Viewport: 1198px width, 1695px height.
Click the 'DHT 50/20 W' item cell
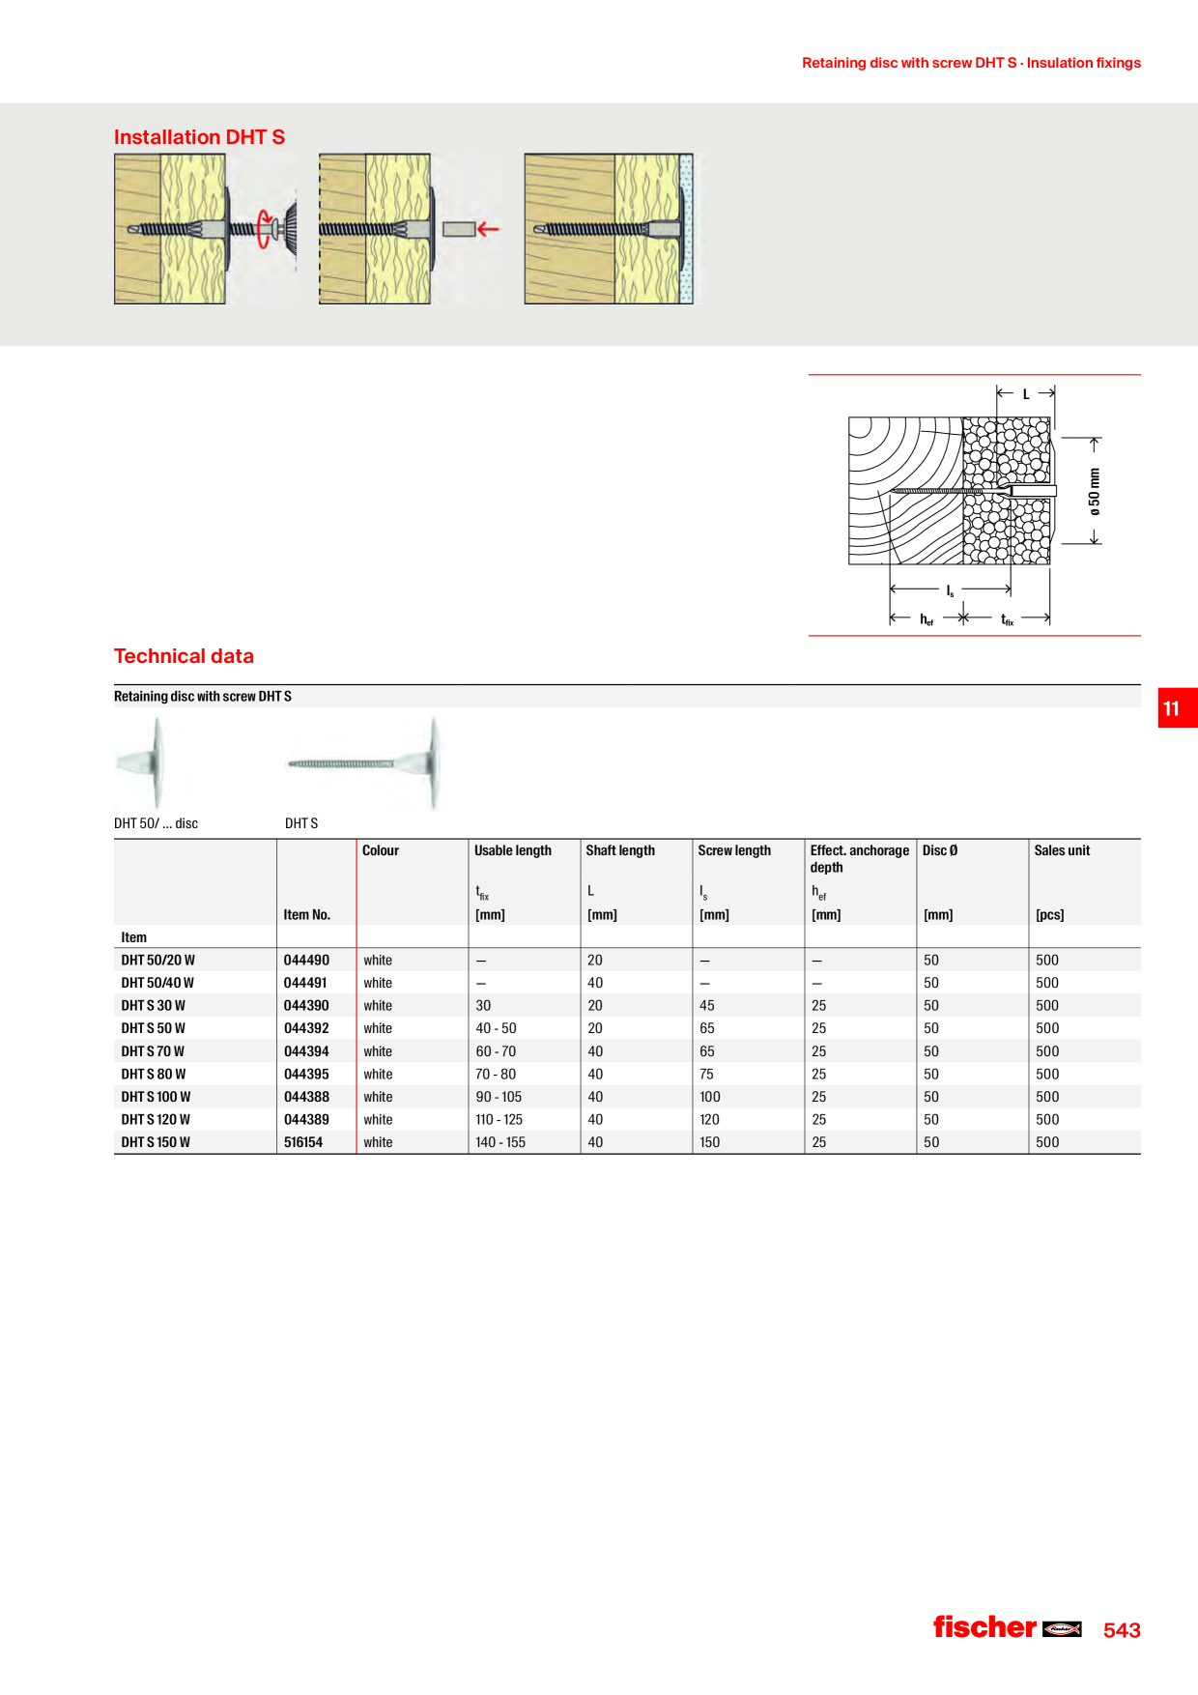click(158, 960)
